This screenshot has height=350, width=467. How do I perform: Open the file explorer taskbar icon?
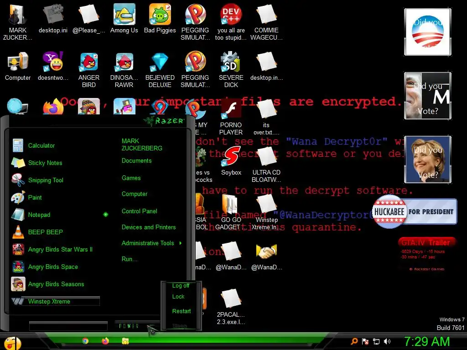(125, 341)
